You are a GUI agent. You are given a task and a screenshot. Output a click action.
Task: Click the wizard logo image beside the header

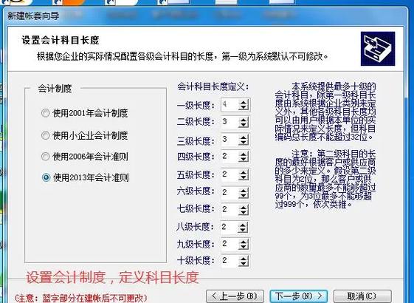click(378, 49)
